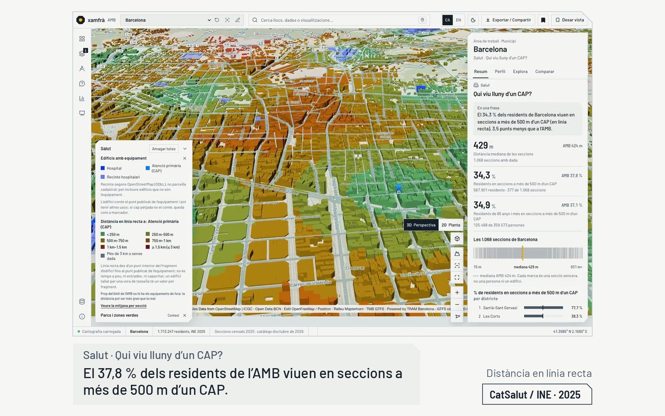The image size is (665, 416).
Task: Collapse the Salut legend panel chevron
Action: click(x=185, y=149)
